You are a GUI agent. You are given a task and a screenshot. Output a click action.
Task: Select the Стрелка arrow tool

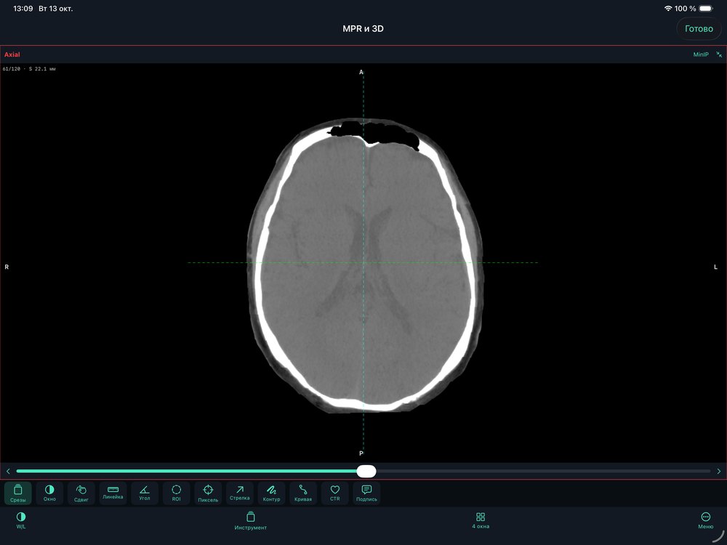pyautogui.click(x=240, y=493)
